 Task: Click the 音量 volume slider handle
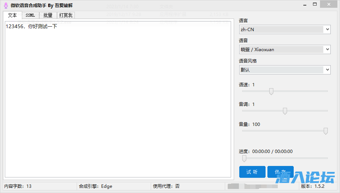point(326,131)
